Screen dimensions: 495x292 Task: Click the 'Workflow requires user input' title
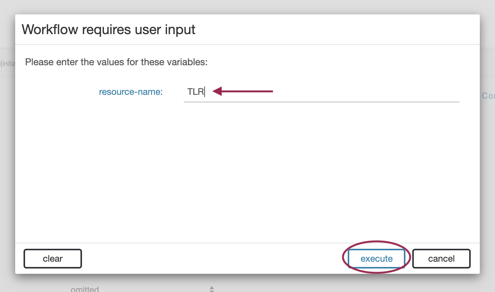pos(109,30)
